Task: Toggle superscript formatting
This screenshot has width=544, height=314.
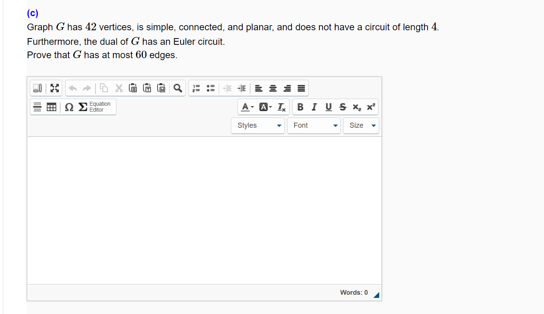Action: click(370, 107)
